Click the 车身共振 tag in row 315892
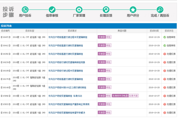178x118 pixels. click(x=133, y=96)
